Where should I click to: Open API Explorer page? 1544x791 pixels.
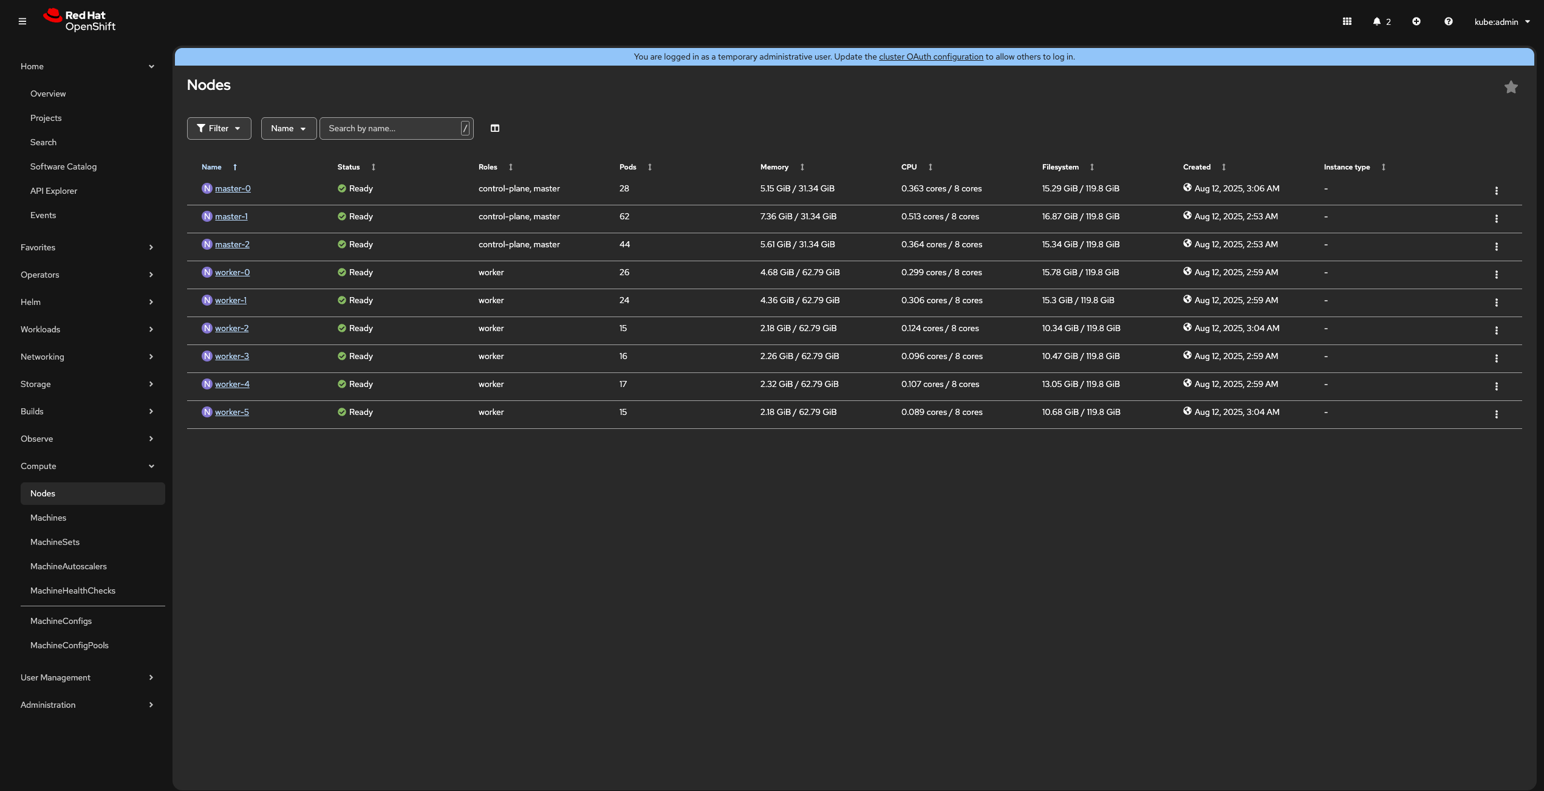(53, 191)
